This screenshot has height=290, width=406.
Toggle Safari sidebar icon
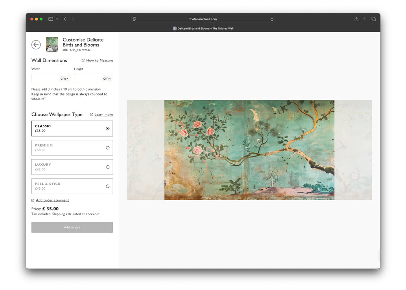click(51, 19)
